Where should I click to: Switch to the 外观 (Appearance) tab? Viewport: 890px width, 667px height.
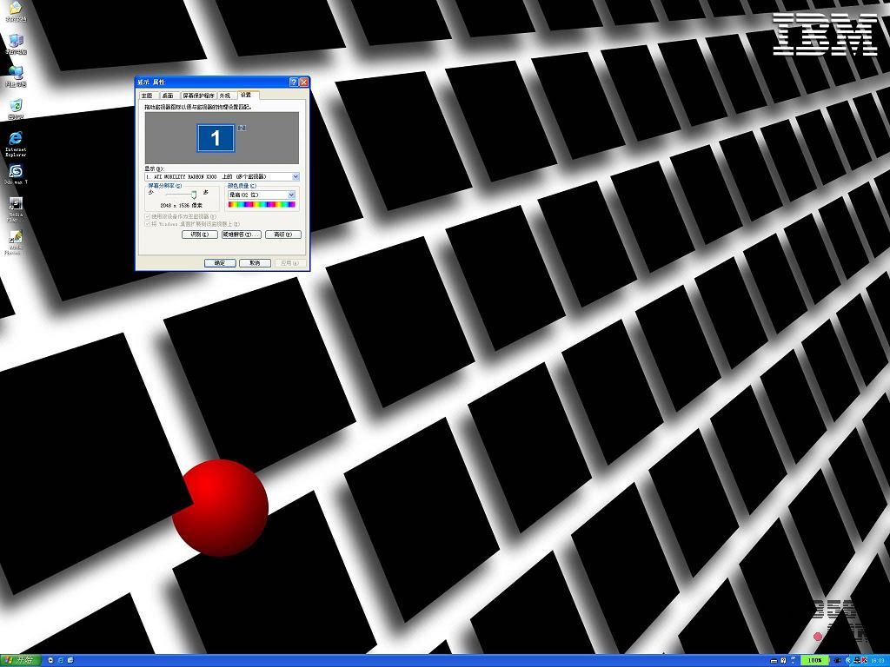(x=225, y=96)
